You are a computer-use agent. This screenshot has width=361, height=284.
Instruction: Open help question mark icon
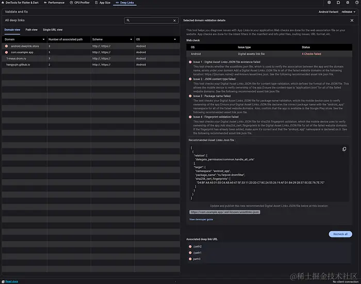357,3
